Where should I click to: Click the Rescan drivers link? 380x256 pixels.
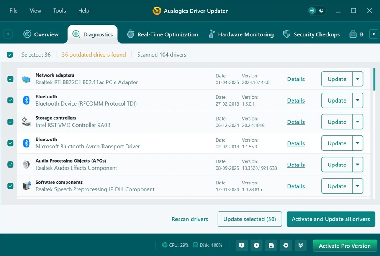(190, 219)
